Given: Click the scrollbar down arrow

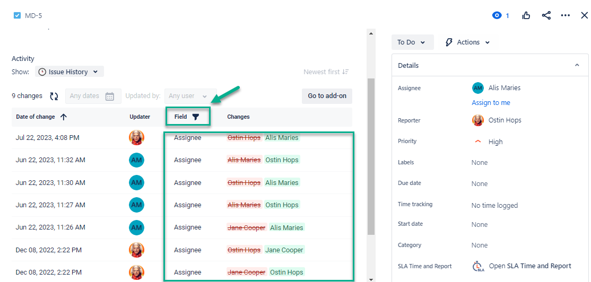Looking at the screenshot, I should tap(371, 279).
